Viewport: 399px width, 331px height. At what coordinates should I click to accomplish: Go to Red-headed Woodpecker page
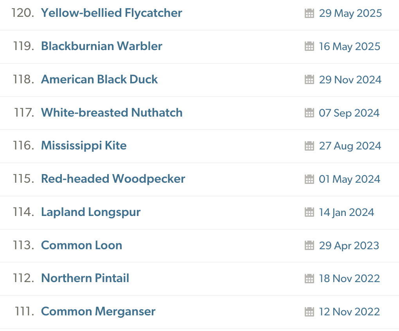[x=113, y=179]
